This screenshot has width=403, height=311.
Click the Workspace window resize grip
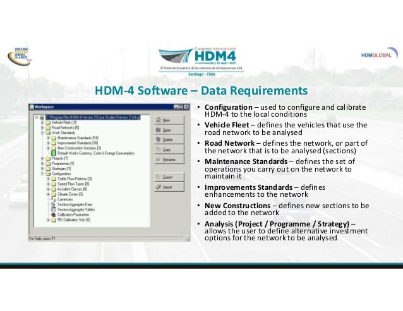(188, 239)
